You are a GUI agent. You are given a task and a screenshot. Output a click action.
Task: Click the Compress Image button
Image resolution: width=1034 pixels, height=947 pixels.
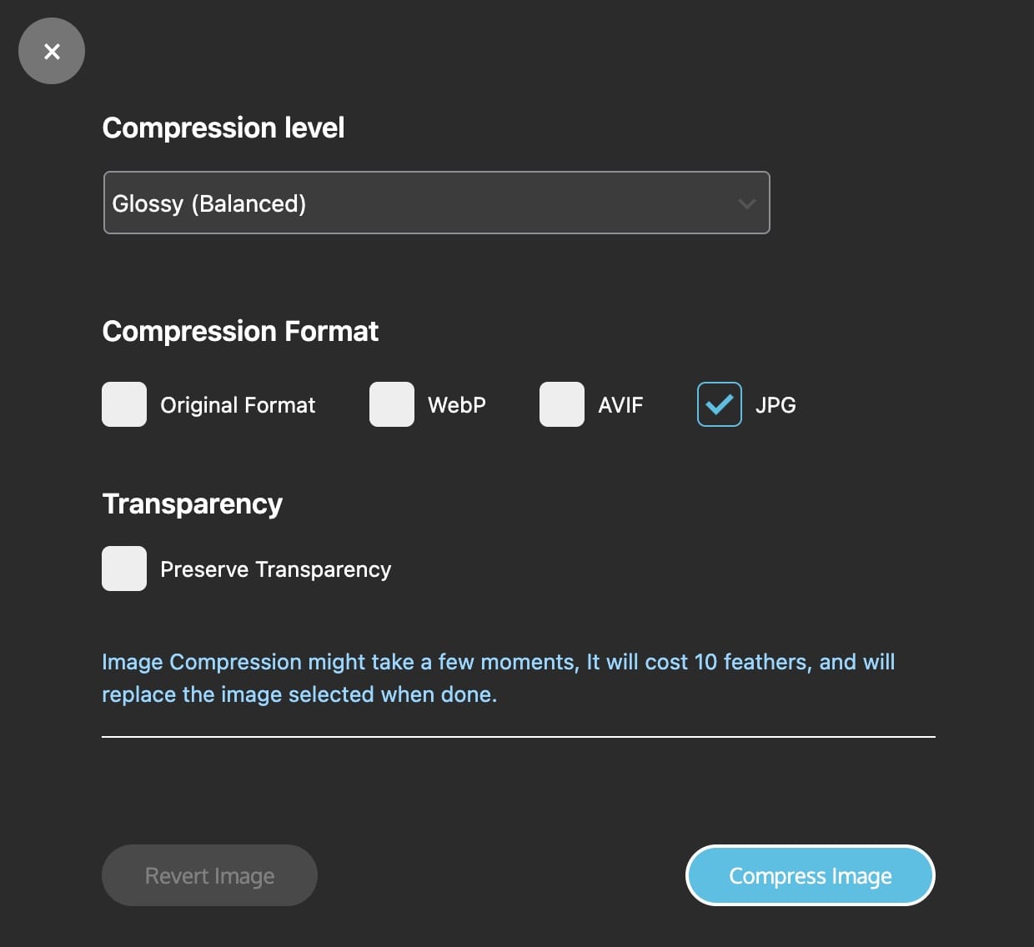tap(810, 875)
